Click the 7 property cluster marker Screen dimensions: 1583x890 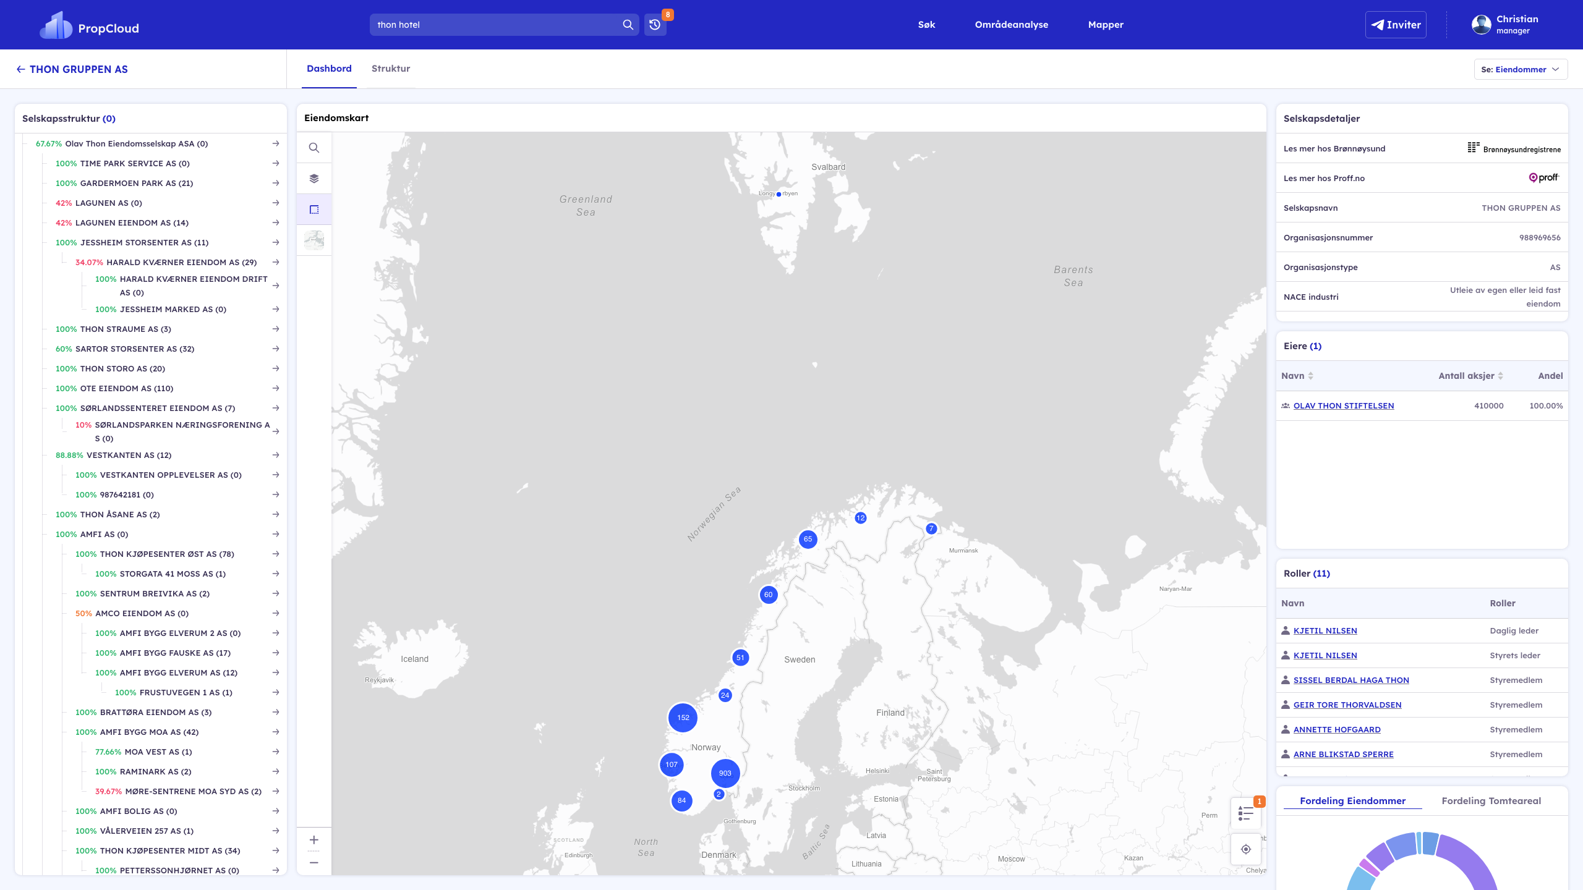tap(931, 528)
